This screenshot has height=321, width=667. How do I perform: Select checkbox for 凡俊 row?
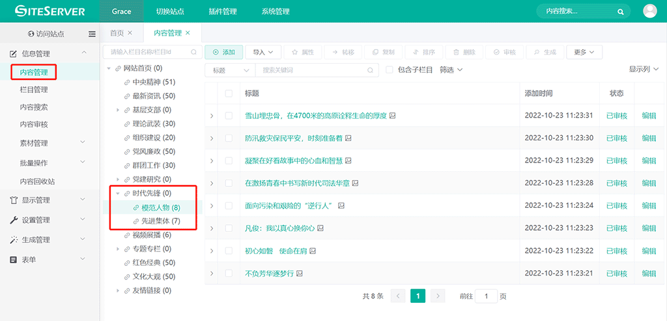(229, 228)
